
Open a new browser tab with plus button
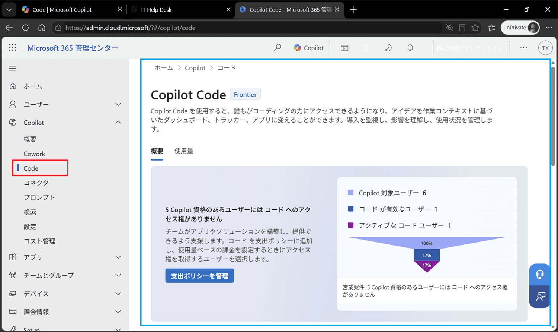[x=353, y=10]
